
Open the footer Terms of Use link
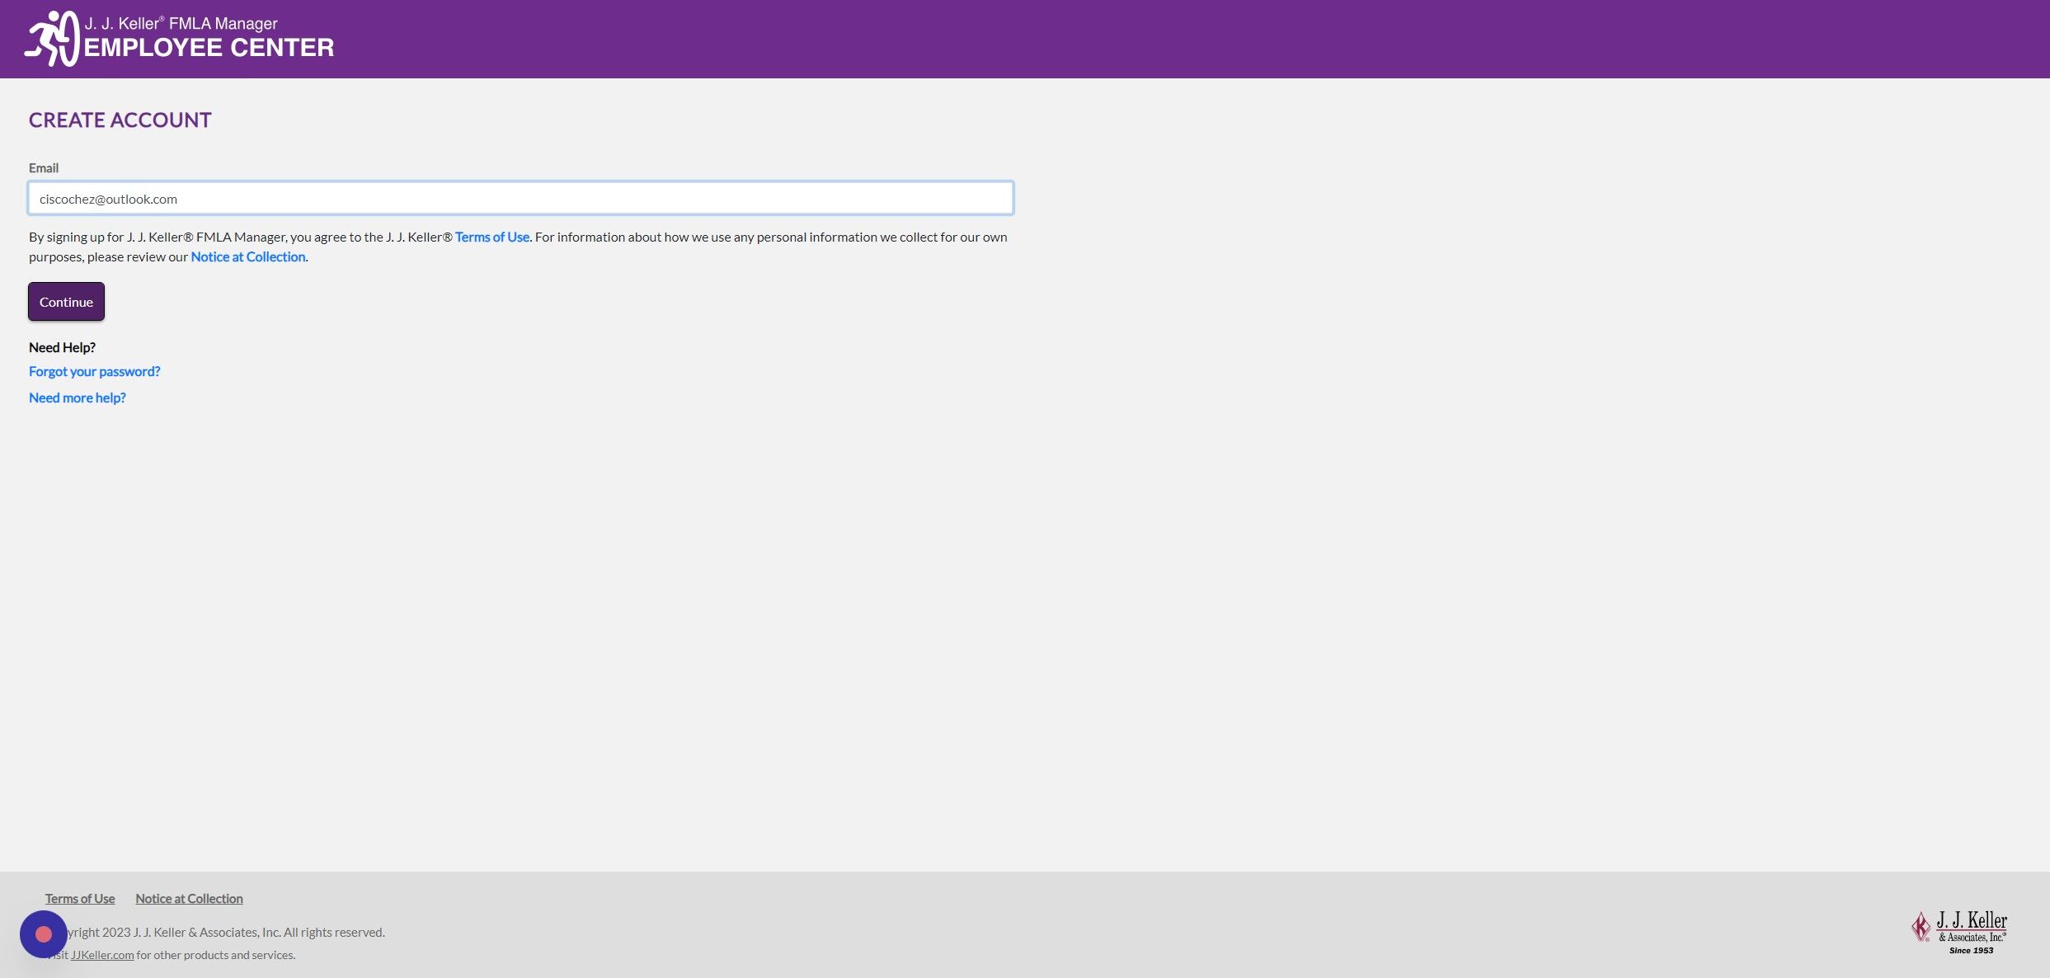[80, 898]
